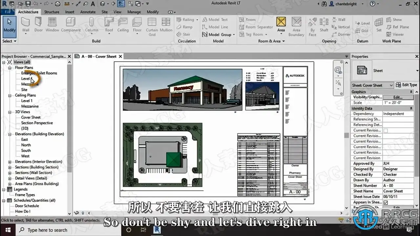
Task: Expand Sections (Building Section) node
Action: click(x=10, y=167)
